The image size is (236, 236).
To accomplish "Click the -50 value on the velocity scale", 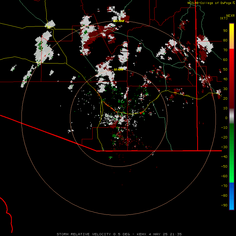I will coord(224,167).
